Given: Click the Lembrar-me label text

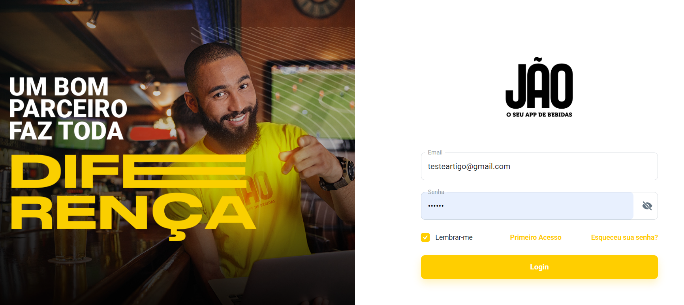Looking at the screenshot, I should pyautogui.click(x=454, y=237).
